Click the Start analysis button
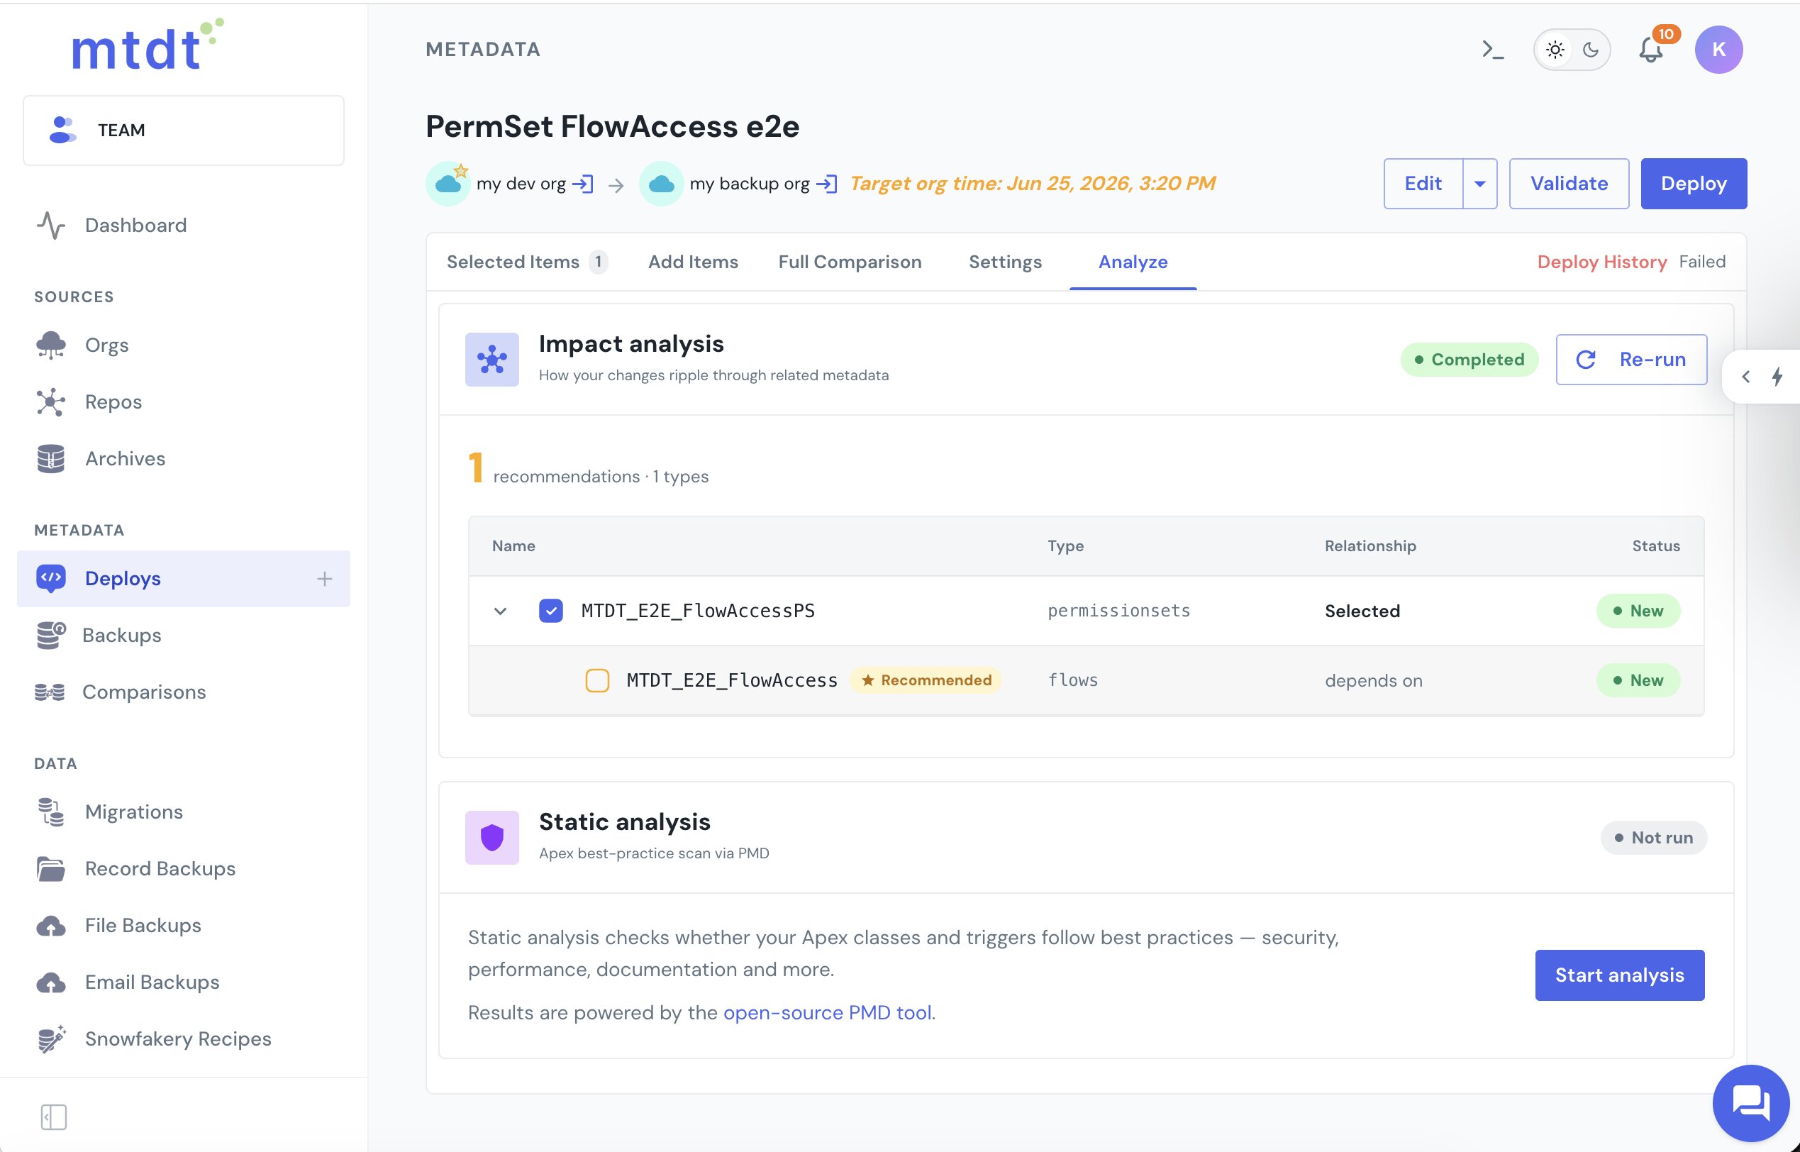Screen dimensions: 1800x1152 click(1619, 975)
